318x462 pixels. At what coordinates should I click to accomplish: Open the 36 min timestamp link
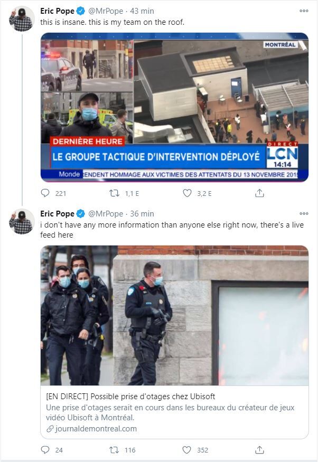[x=142, y=214]
